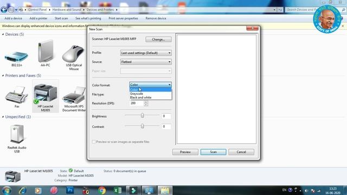The width and height of the screenshot is (347, 195).
Task: Click Start scan in toolbar
Action: [x=61, y=18]
